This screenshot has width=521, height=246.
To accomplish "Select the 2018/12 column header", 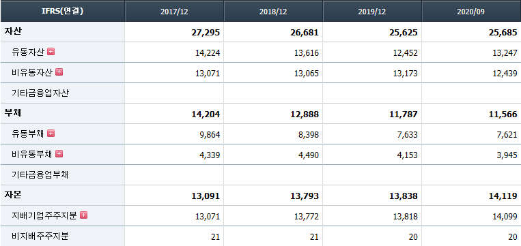I will (x=273, y=11).
